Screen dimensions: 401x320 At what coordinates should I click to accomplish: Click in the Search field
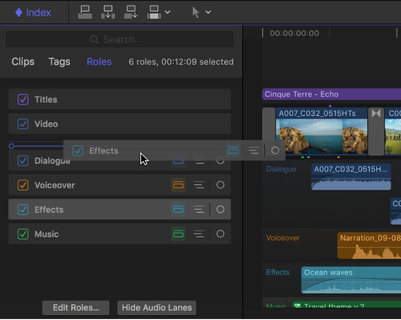120,39
